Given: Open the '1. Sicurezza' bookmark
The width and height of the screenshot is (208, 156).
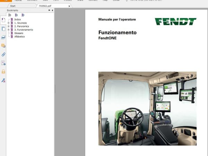Looking at the screenshot, I should 20,23.
